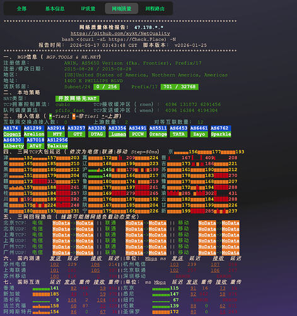Click the AS6453 badge
297x316 pixels.
[x=178, y=128]
